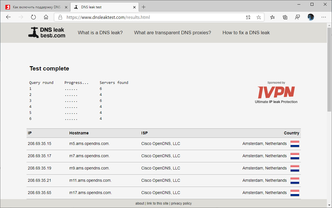This screenshot has width=332, height=208.
Task: Click the Hostname column header
Action: pos(79,133)
